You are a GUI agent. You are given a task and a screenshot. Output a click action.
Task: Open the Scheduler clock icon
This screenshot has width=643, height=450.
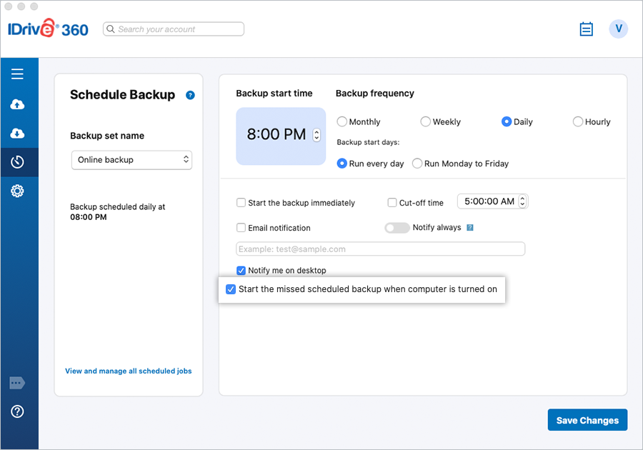pos(17,162)
